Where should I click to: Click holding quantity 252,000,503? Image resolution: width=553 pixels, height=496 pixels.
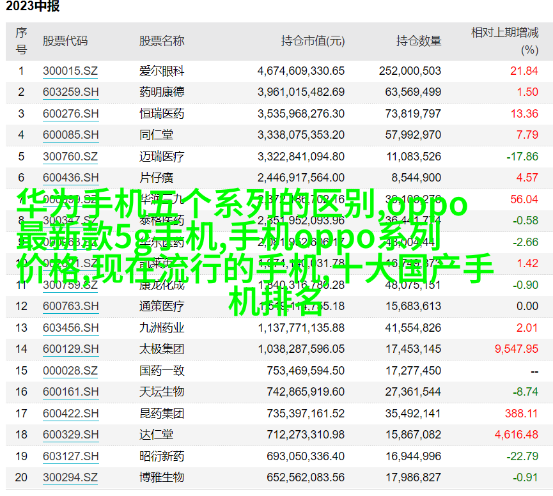(x=410, y=71)
